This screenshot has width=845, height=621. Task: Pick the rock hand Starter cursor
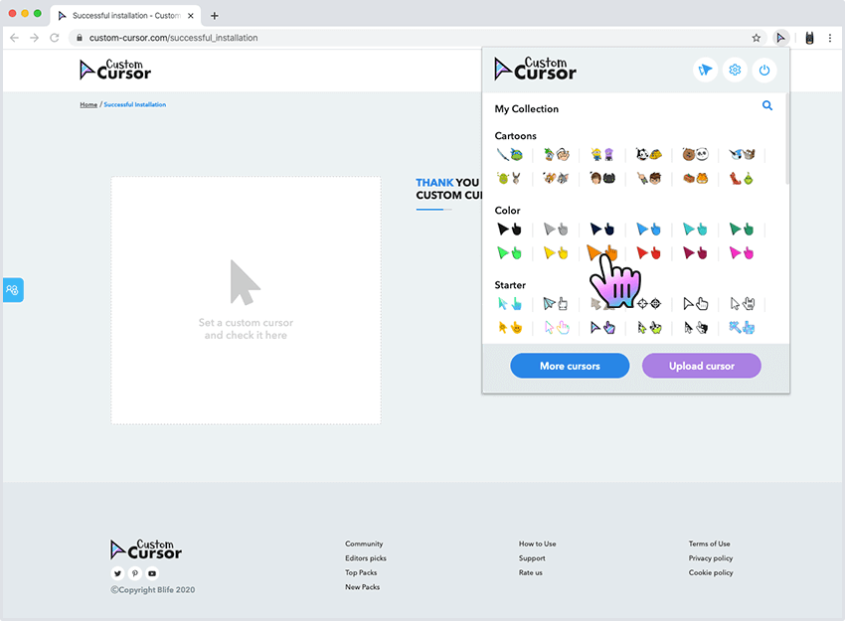742,304
